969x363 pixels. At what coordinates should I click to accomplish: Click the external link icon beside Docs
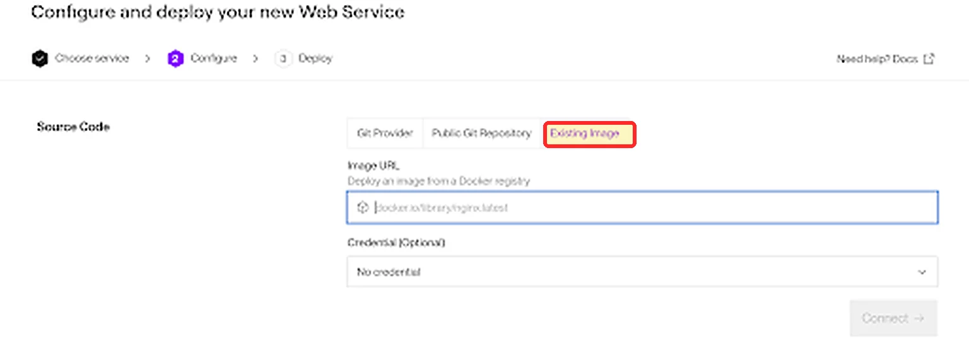[929, 59]
